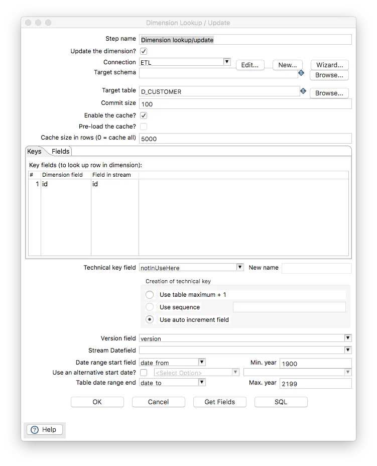Select Use sequence radio button
The height and width of the screenshot is (466, 377).
150,307
